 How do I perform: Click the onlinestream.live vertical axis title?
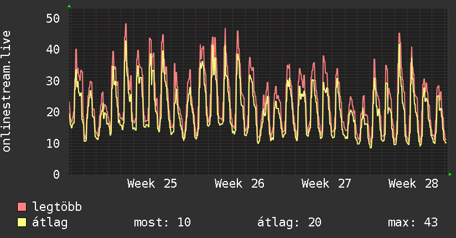tap(7, 91)
